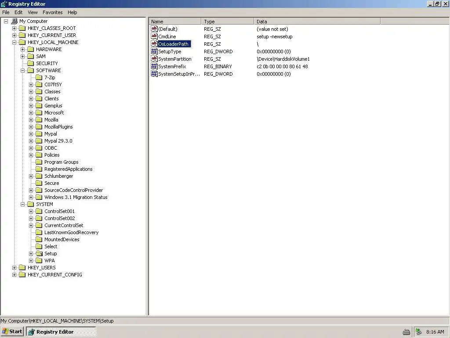450x338 pixels.
Task: Click the open Setup folder icon
Action: tap(39, 253)
